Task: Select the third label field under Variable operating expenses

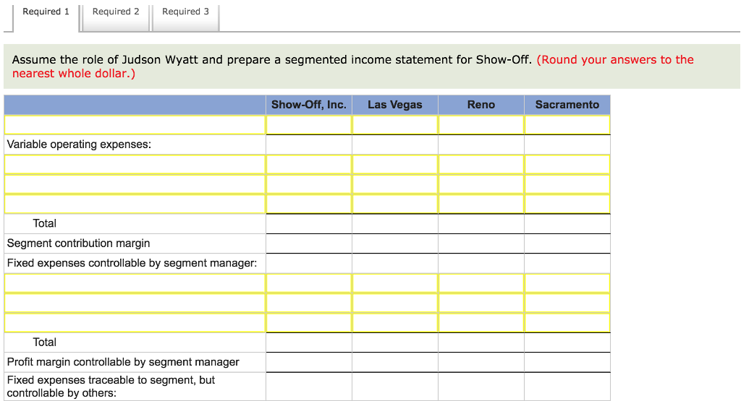Action: coord(135,204)
